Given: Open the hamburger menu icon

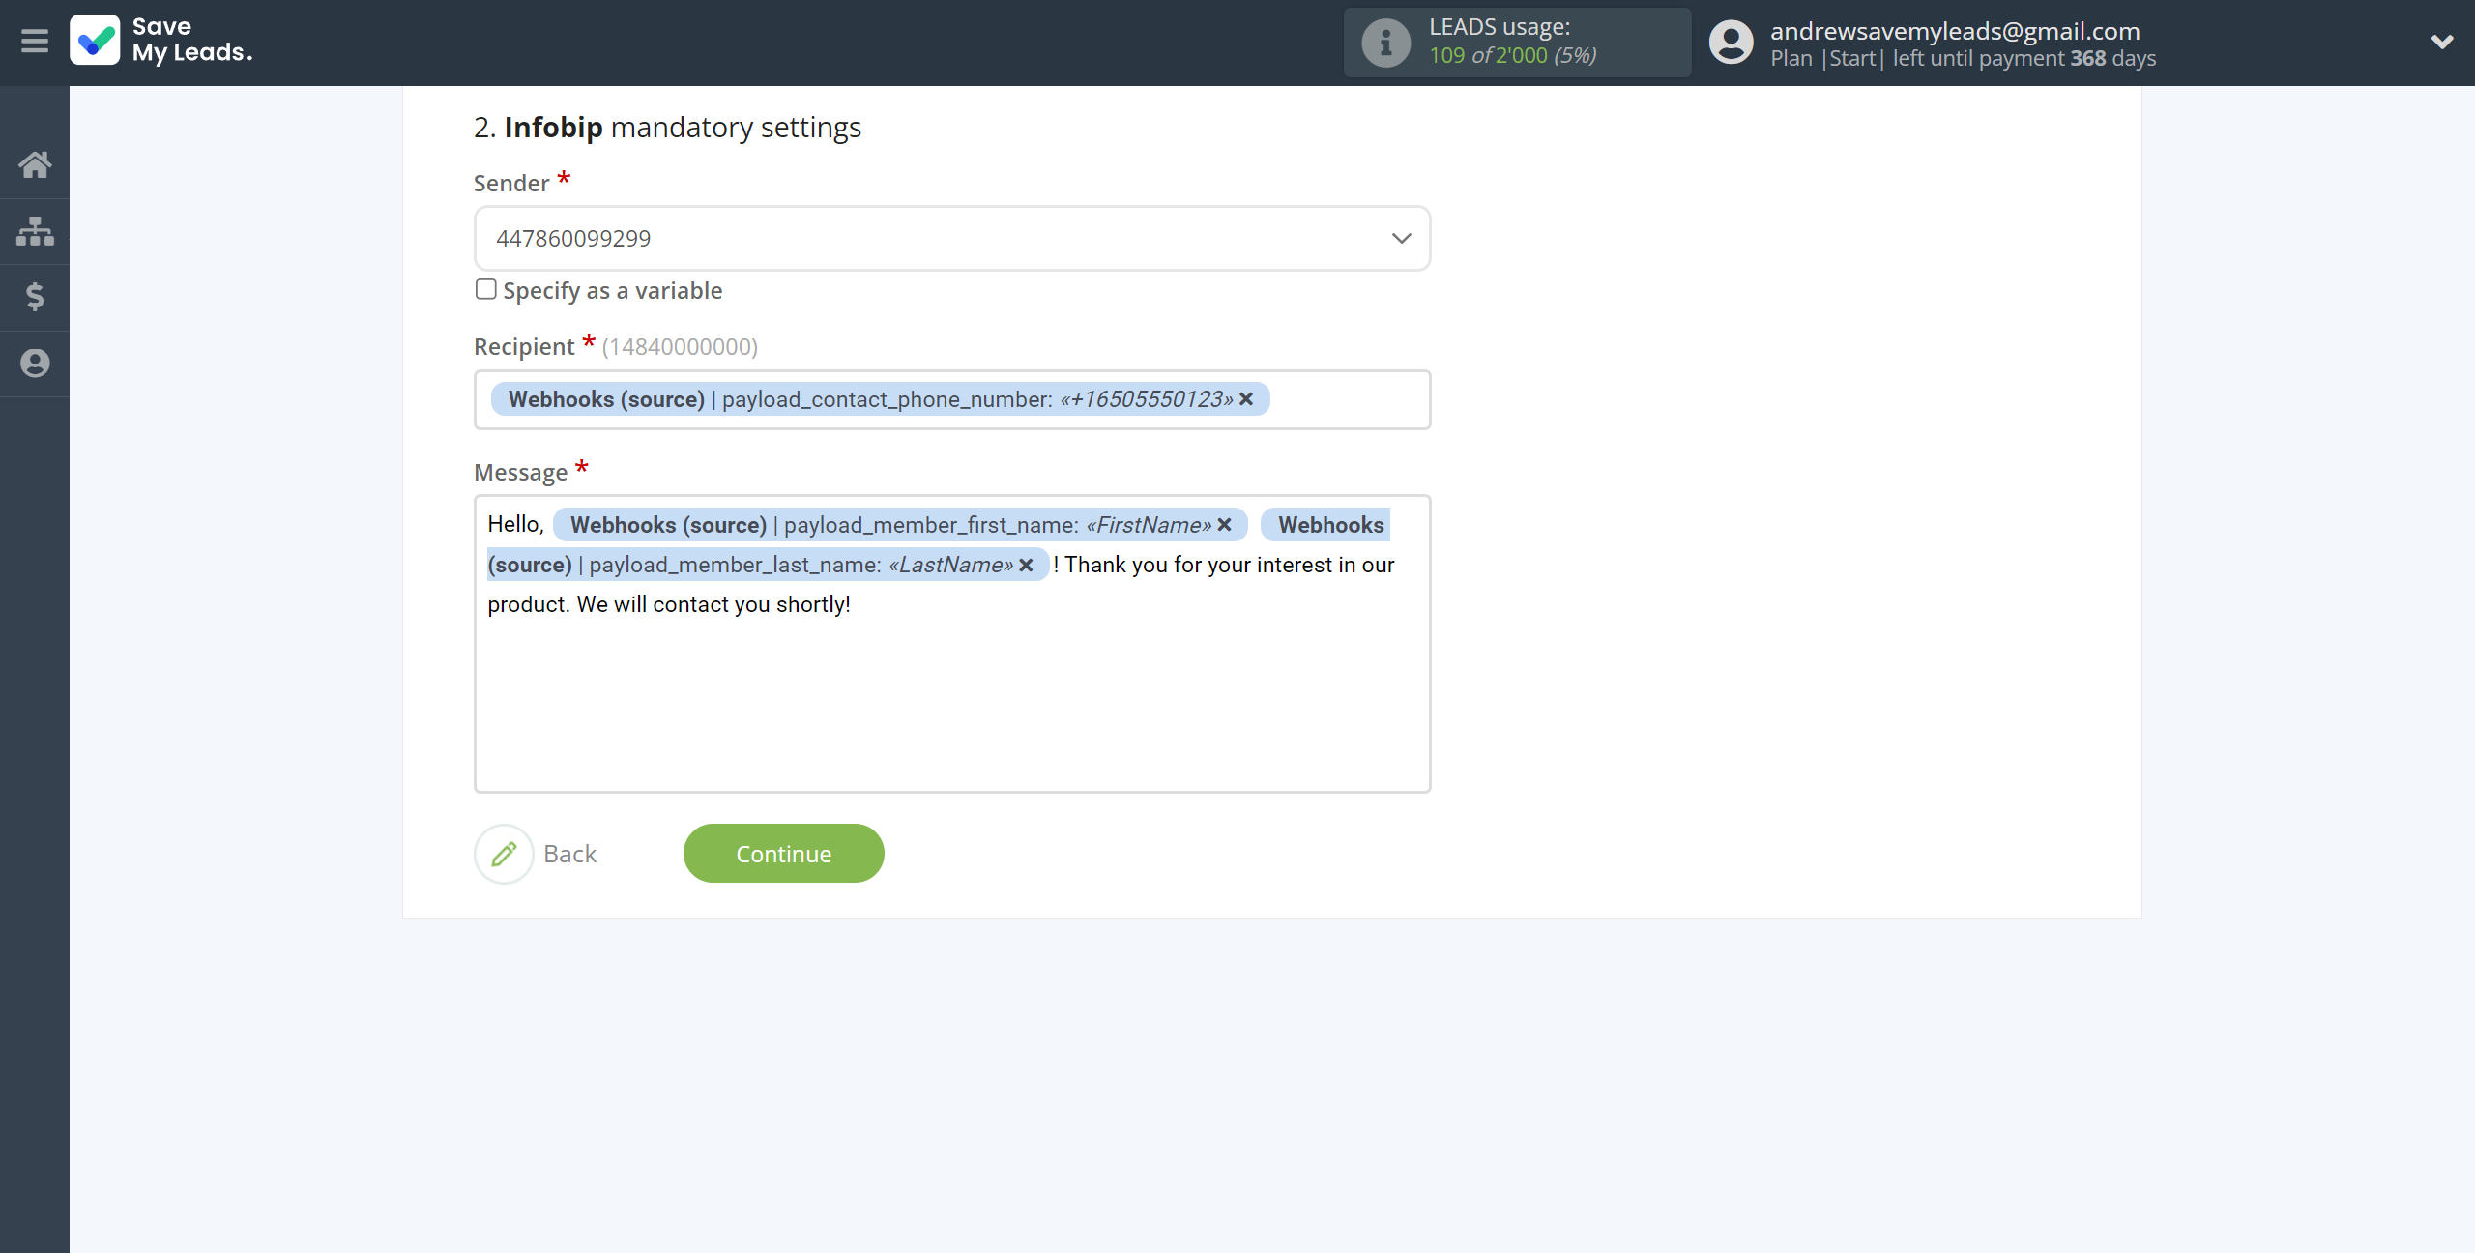Looking at the screenshot, I should pos(35,41).
